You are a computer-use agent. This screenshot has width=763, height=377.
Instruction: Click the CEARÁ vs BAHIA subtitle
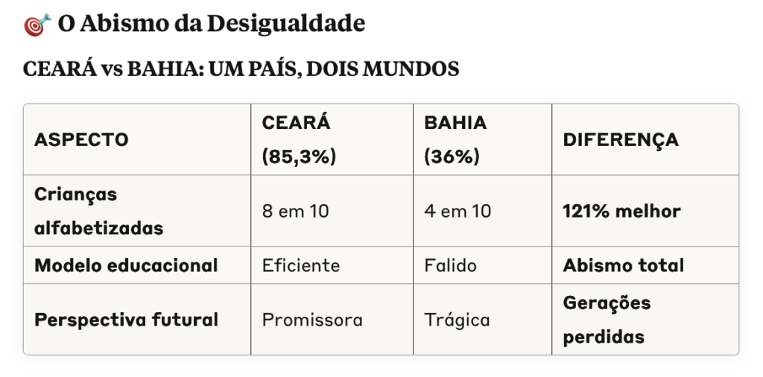click(241, 69)
